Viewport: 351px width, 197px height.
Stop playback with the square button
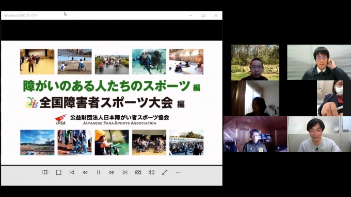point(59,172)
